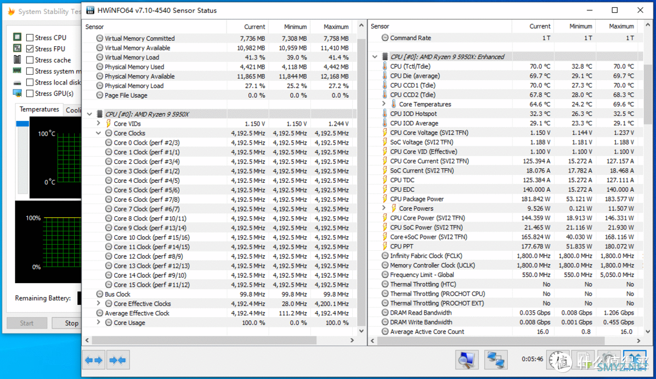This screenshot has height=379, width=656.
Task: Click the left pane vertical scrollbar
Action: (x=361, y=182)
